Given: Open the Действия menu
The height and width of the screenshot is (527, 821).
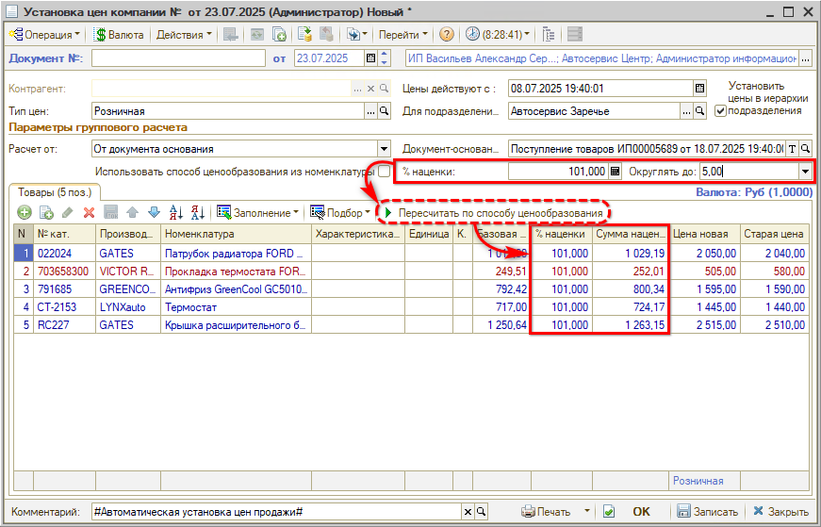Looking at the screenshot, I should 184,35.
